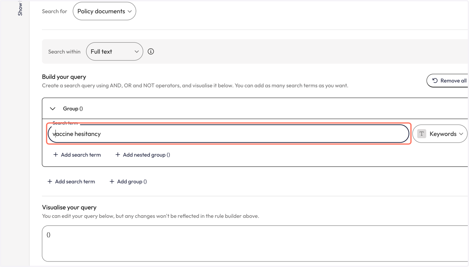
Task: Click the Group () label text
Action: coord(73,109)
